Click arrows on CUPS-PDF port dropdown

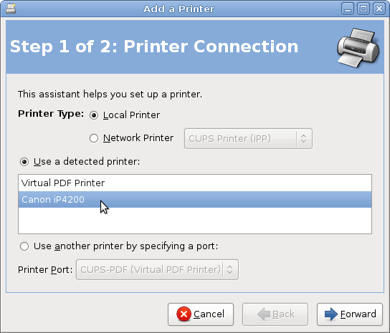point(230,270)
